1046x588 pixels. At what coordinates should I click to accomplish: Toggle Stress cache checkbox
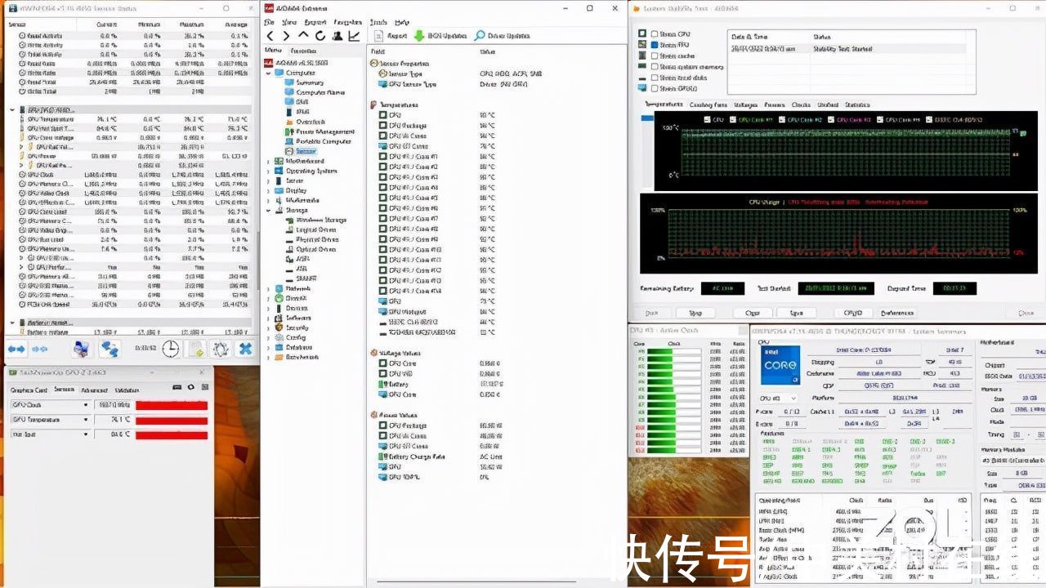[x=655, y=56]
